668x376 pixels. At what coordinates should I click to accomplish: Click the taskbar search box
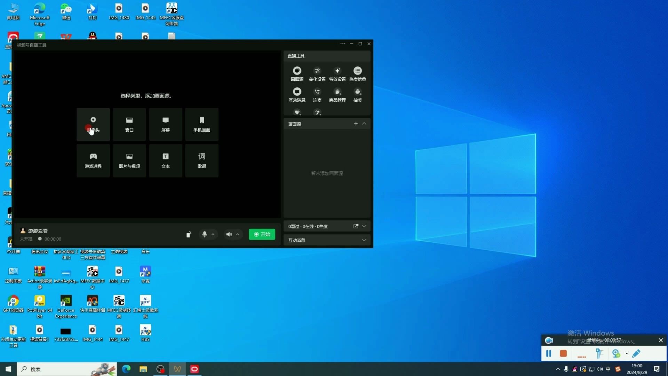point(67,369)
